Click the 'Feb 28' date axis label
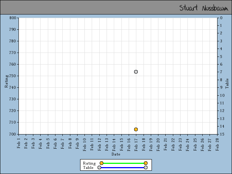 (217, 145)
